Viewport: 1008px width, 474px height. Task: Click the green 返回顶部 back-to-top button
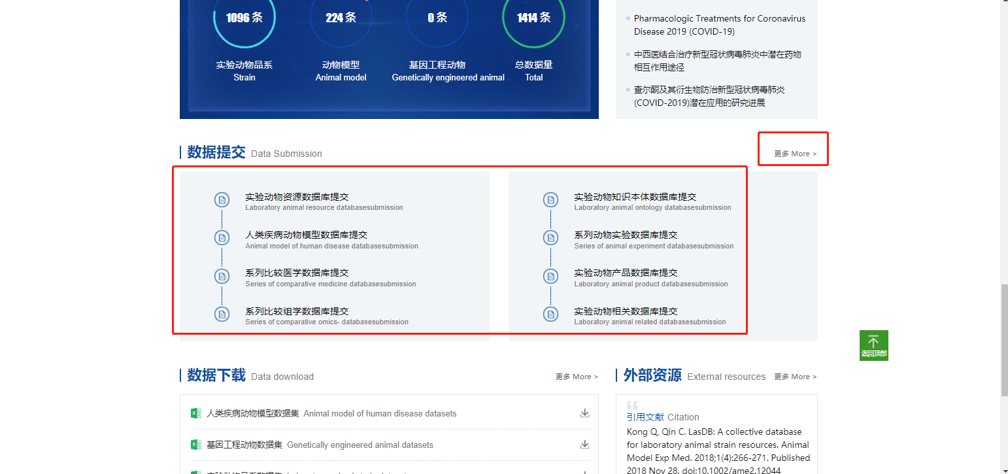pyautogui.click(x=873, y=345)
